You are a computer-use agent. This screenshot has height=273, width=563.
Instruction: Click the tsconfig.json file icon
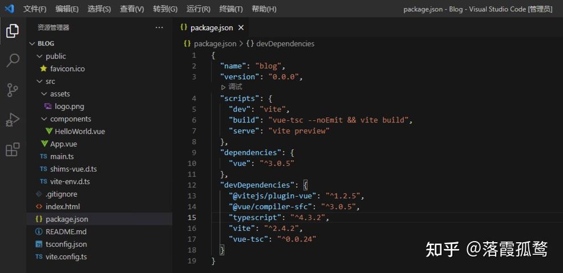click(39, 245)
